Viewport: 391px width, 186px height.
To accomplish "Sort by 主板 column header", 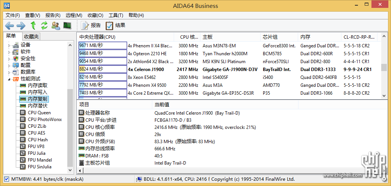I will click(230, 37).
